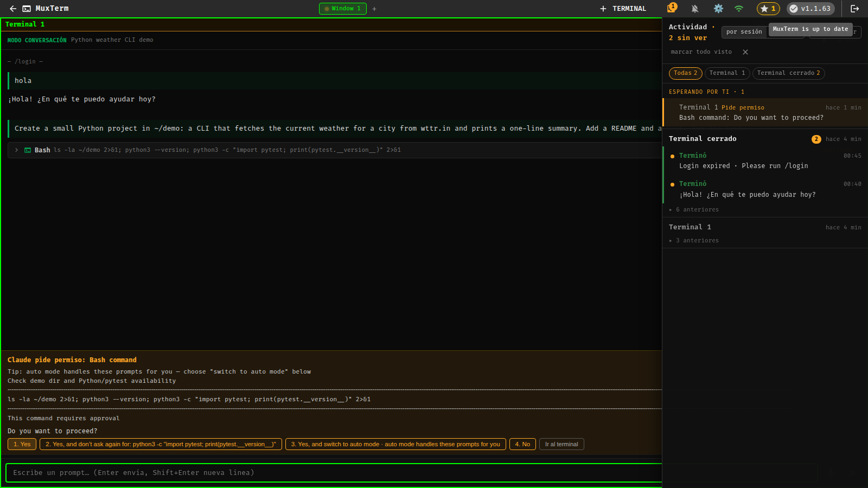Check the green Wi-Fi connection status icon

(x=738, y=9)
